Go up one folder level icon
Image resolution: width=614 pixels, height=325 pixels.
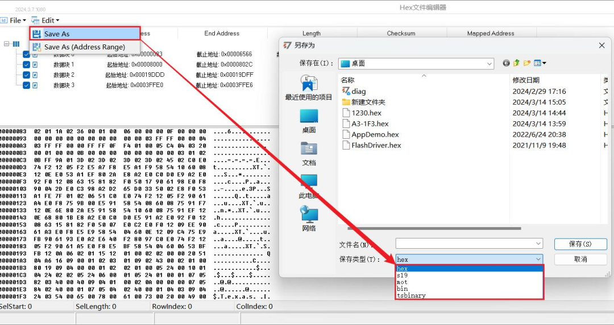516,63
